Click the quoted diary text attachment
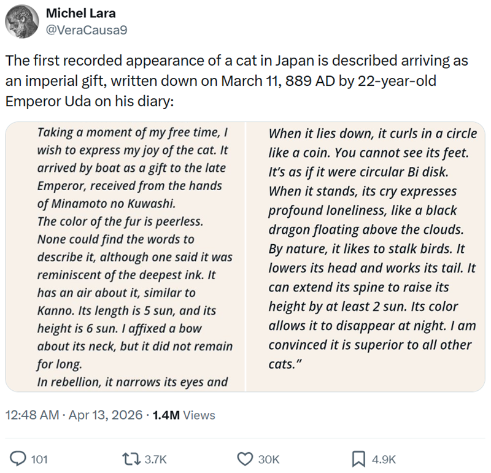The height and width of the screenshot is (473, 491). (x=245, y=258)
